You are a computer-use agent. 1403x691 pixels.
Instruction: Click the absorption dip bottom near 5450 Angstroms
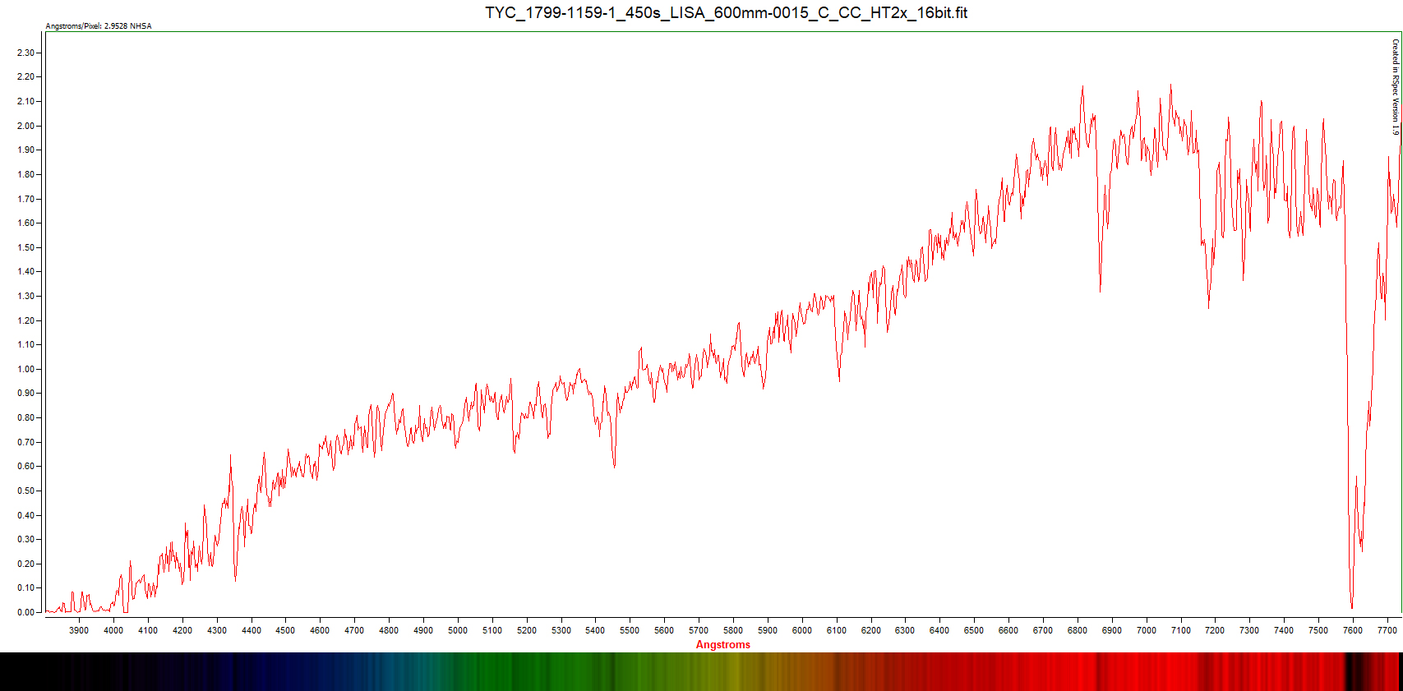614,466
